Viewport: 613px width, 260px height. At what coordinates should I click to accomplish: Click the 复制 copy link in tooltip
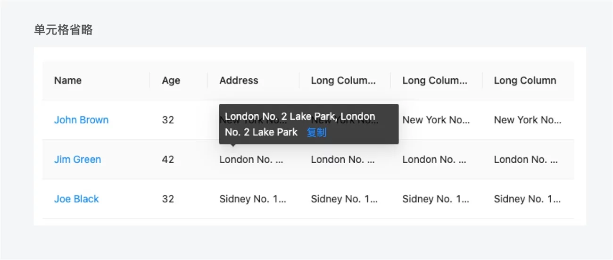tap(316, 133)
